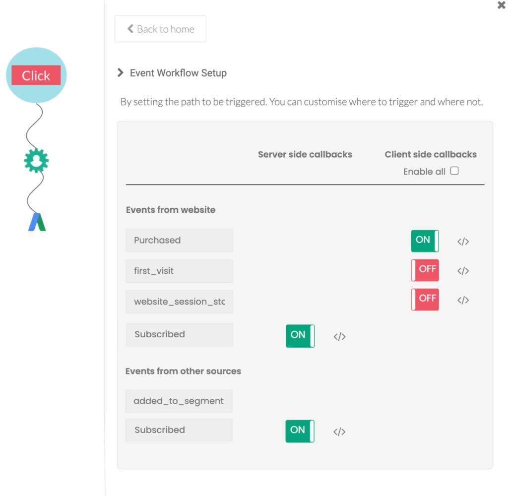Viewport: 508px width, 496px height.
Task: Collapse the Event Workflow Setup section
Action: (120, 72)
